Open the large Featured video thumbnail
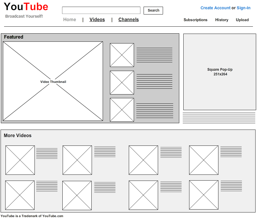 point(53,81)
